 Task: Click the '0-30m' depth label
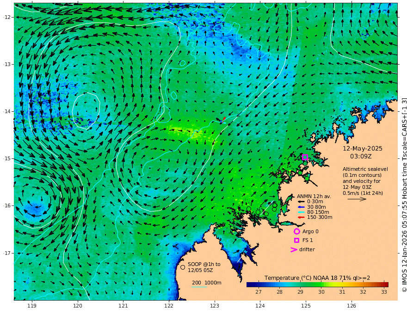tap(315, 202)
